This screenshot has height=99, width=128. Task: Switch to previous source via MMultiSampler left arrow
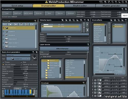86,49
